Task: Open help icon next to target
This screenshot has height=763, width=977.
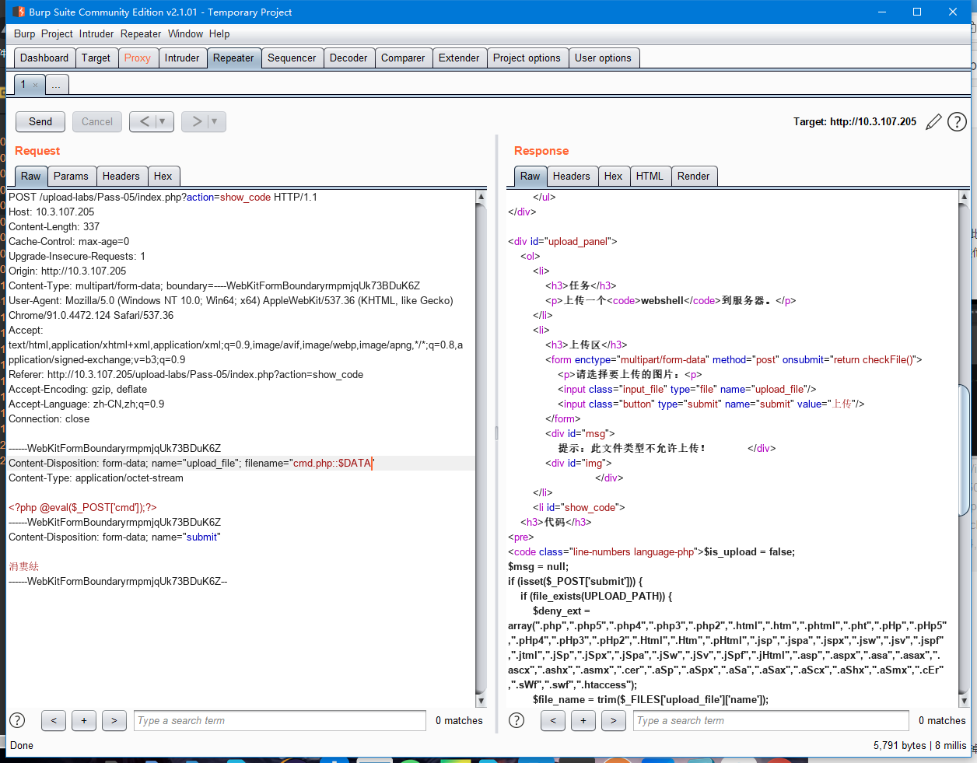Action: pyautogui.click(x=957, y=121)
